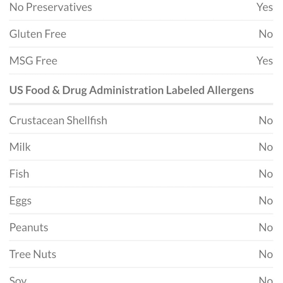Viewport: 283px width, 283px height.
Task: Click the No value beside Gluten Free
Action: pyautogui.click(x=266, y=34)
